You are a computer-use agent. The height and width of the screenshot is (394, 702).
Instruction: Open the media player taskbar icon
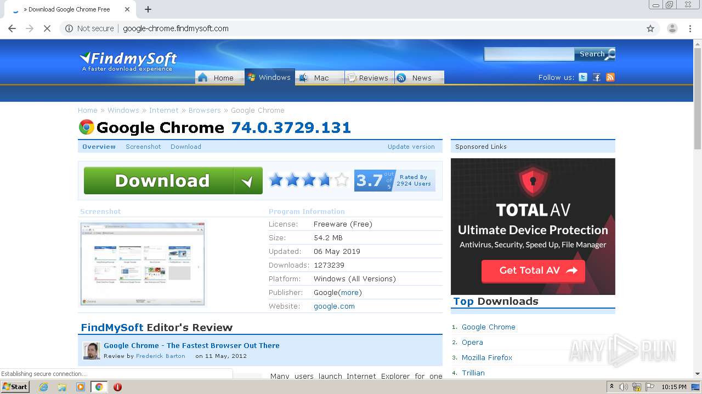point(81,387)
